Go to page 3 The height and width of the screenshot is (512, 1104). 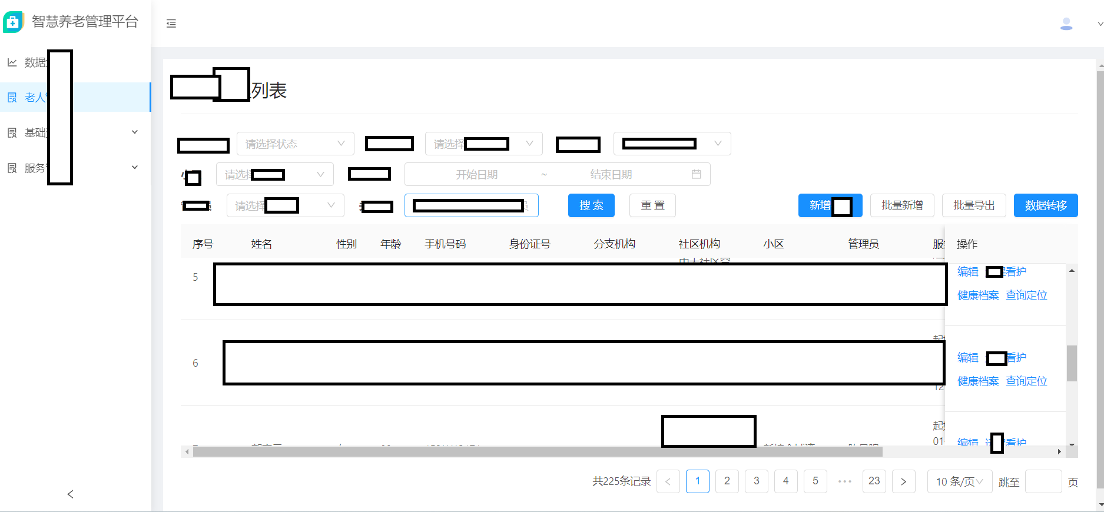757,481
